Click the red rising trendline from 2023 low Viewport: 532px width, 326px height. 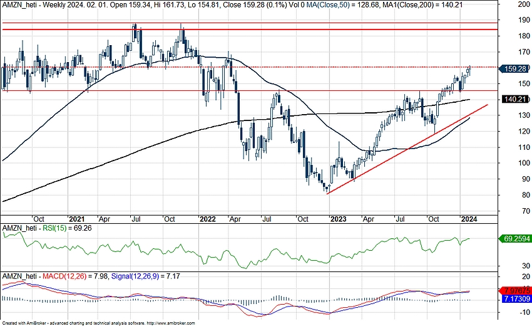click(407, 149)
